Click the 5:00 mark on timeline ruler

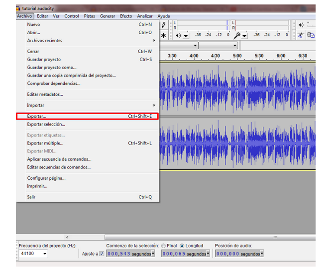point(237,56)
